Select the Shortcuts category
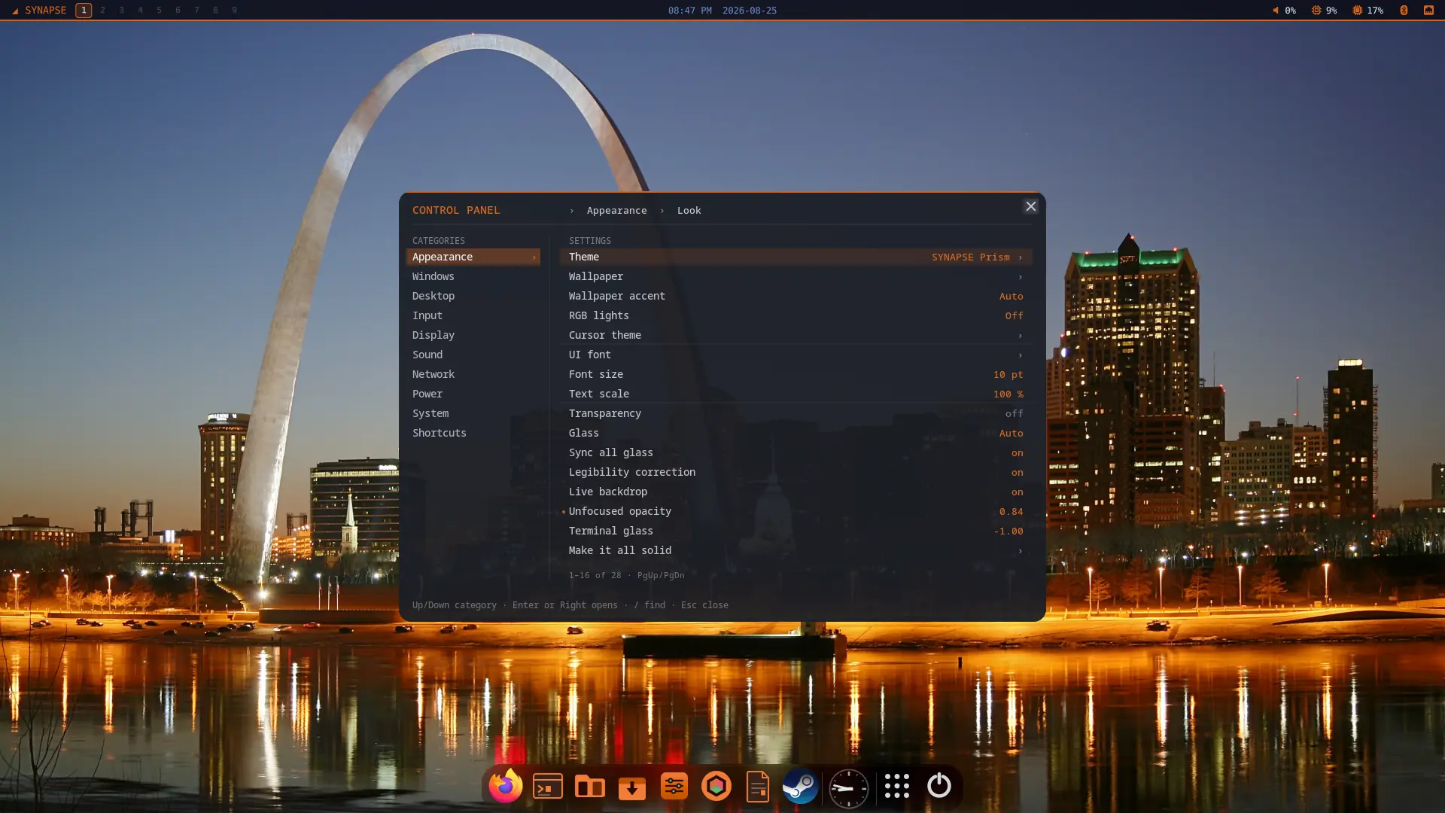Viewport: 1445px width, 813px height. coord(473,433)
